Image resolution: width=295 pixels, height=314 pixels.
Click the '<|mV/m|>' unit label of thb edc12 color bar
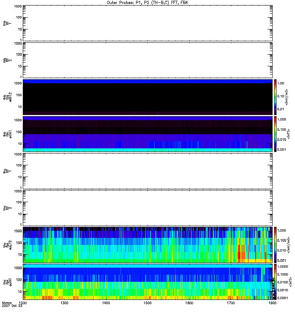coord(286,97)
